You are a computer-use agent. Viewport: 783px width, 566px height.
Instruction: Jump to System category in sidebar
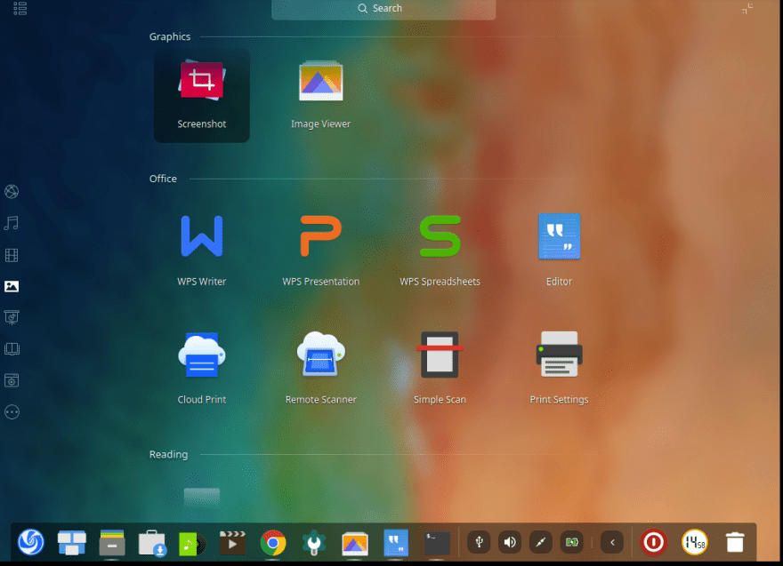click(x=12, y=380)
